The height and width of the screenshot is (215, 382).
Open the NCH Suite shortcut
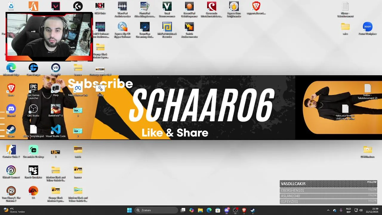pos(100,8)
